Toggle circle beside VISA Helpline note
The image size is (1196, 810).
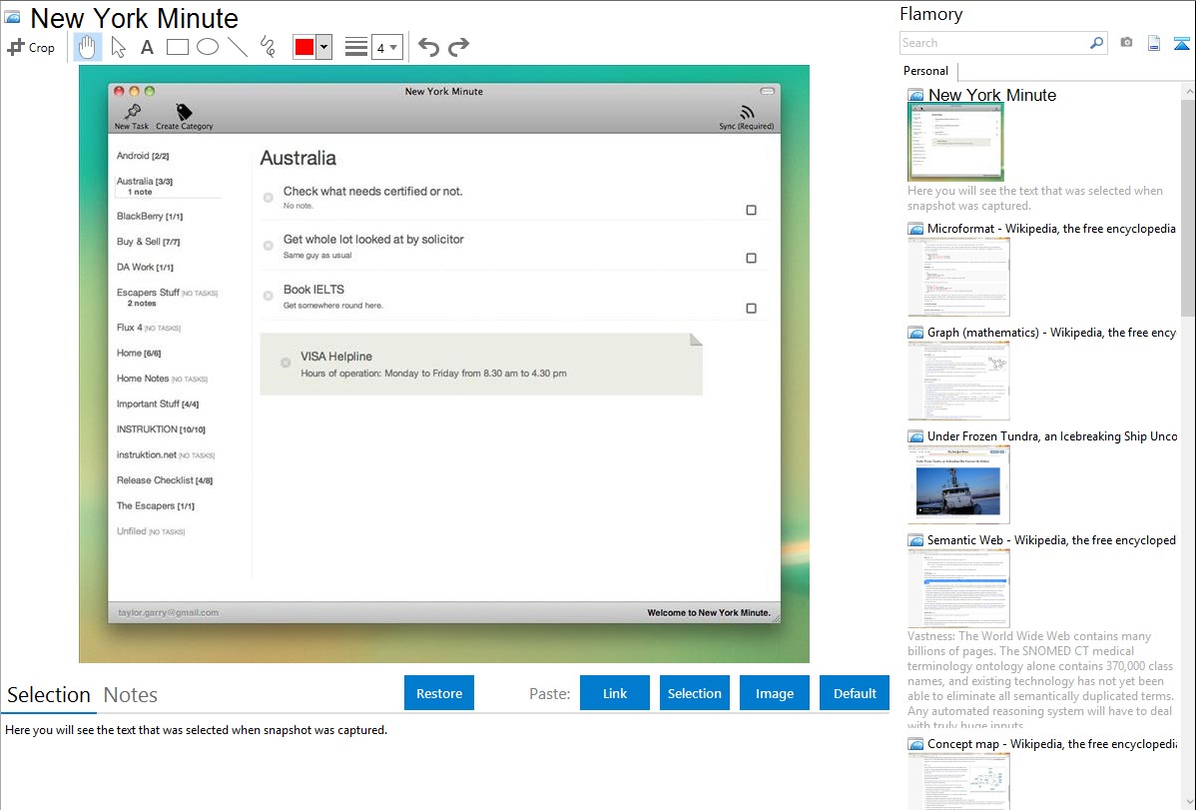(286, 363)
